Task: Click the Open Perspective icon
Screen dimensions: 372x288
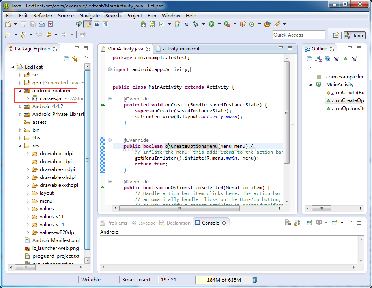Action: pos(336,35)
